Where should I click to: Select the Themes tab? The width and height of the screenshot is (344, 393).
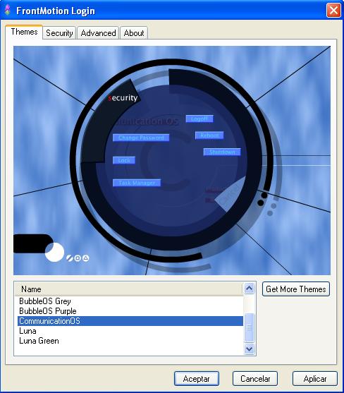click(24, 32)
